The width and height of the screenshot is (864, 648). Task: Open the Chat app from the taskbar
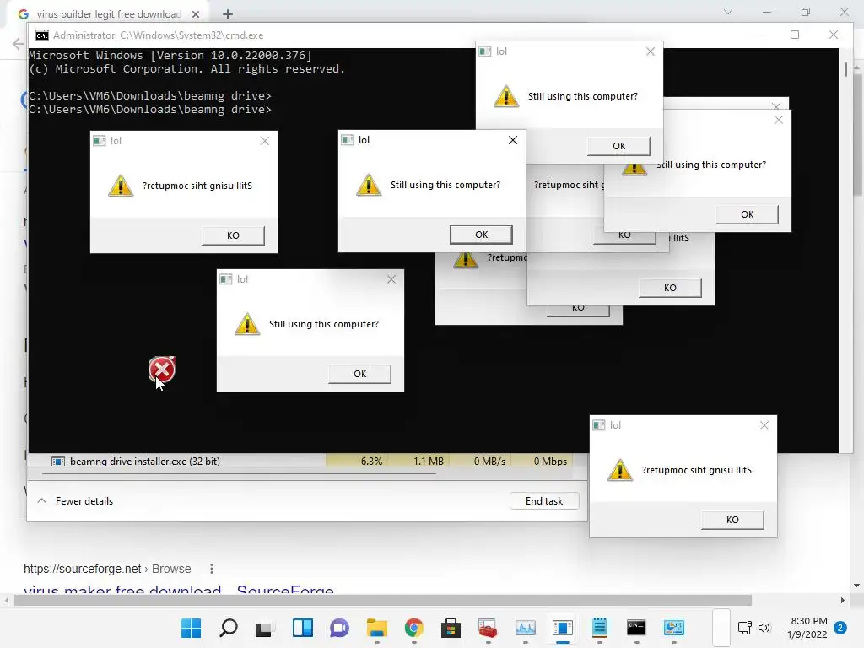(x=339, y=628)
